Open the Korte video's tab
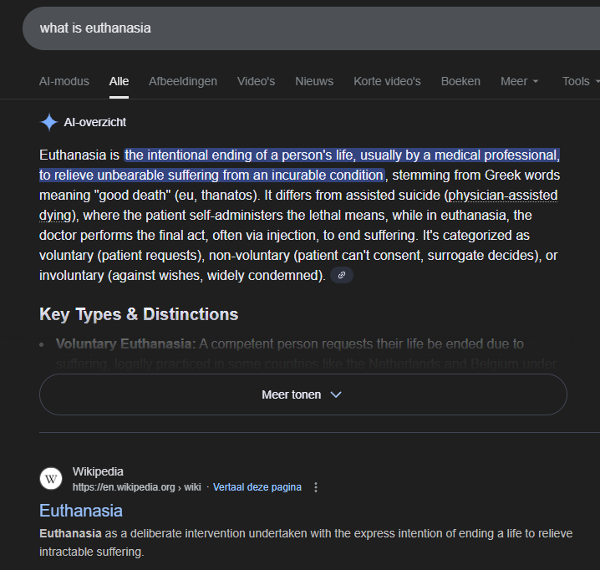This screenshot has height=570, width=600. click(x=387, y=81)
